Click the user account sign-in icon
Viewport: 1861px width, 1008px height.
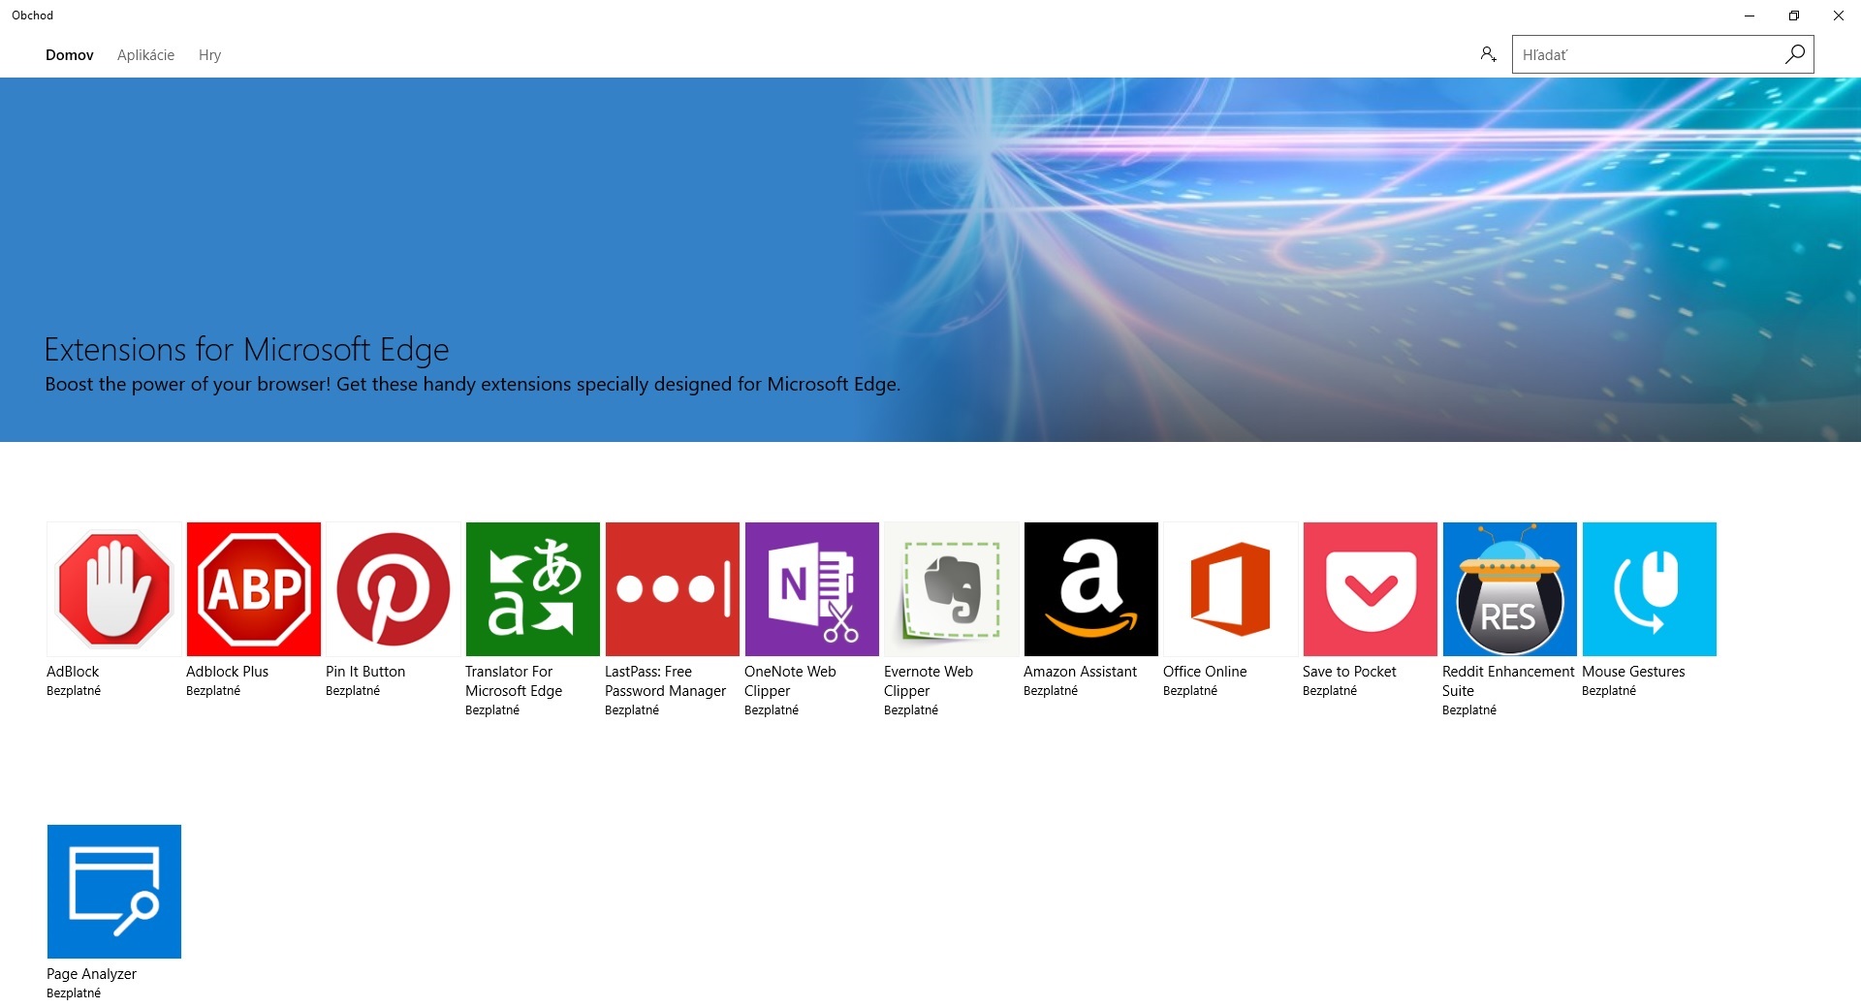point(1488,54)
